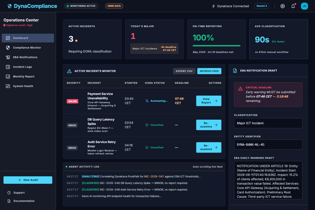Click the Severity column header

pyautogui.click(x=73, y=83)
